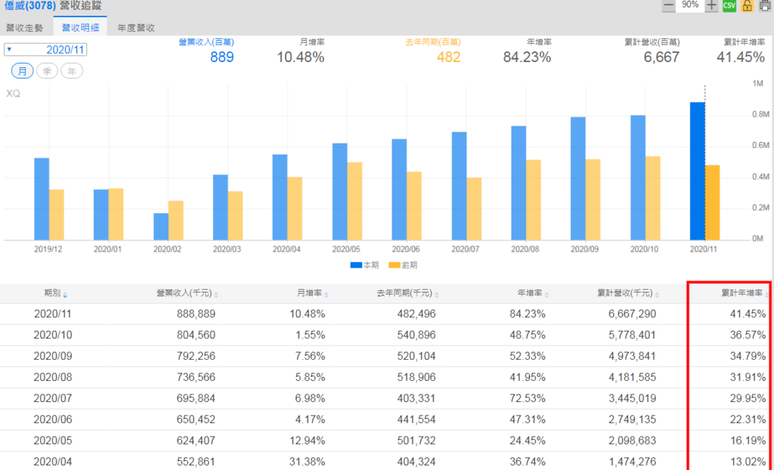Image resolution: width=774 pixels, height=470 pixels.
Task: Toggle the 前期 orange legend swatch
Action: (395, 265)
